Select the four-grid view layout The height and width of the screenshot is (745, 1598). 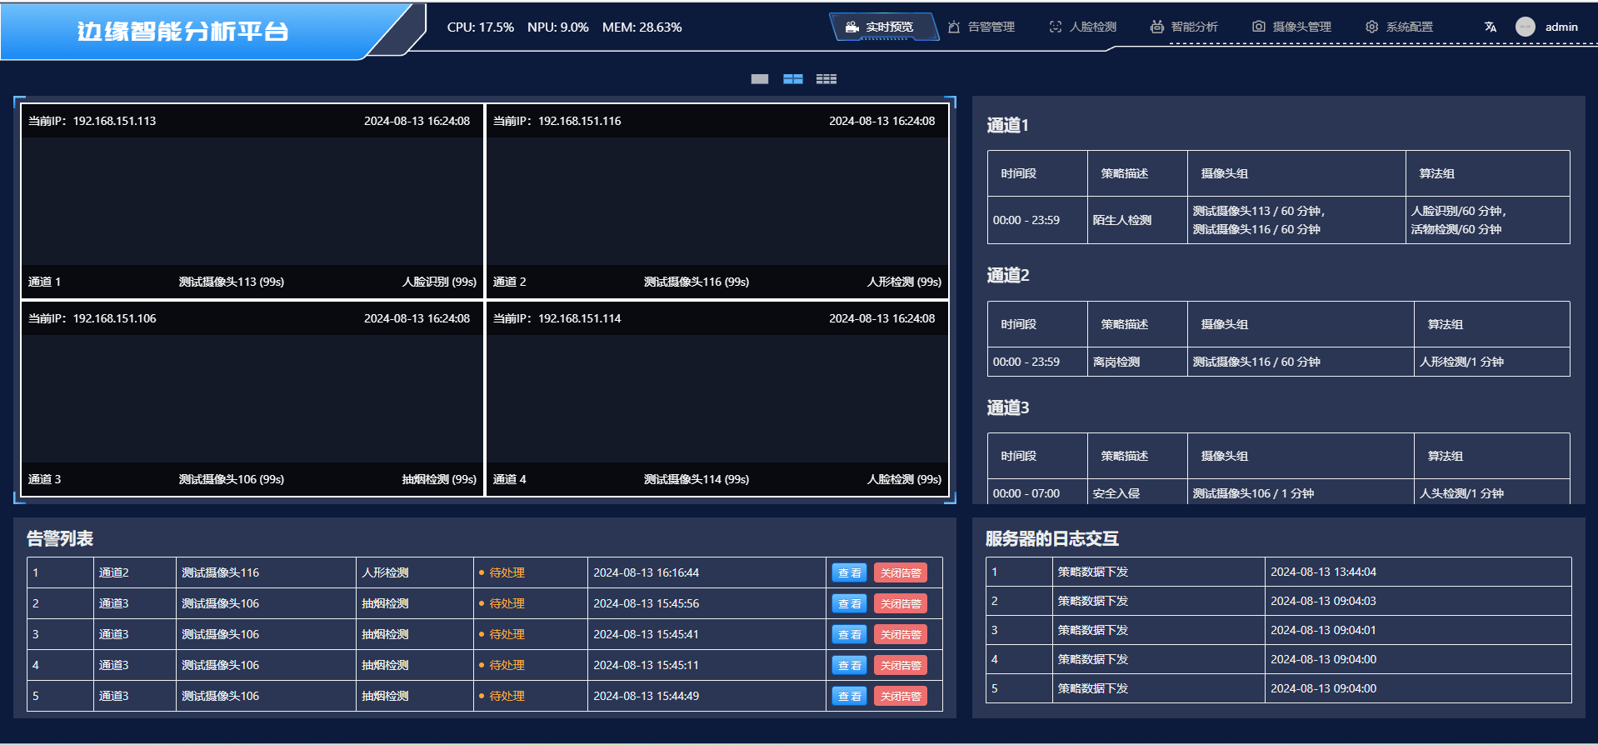point(793,79)
